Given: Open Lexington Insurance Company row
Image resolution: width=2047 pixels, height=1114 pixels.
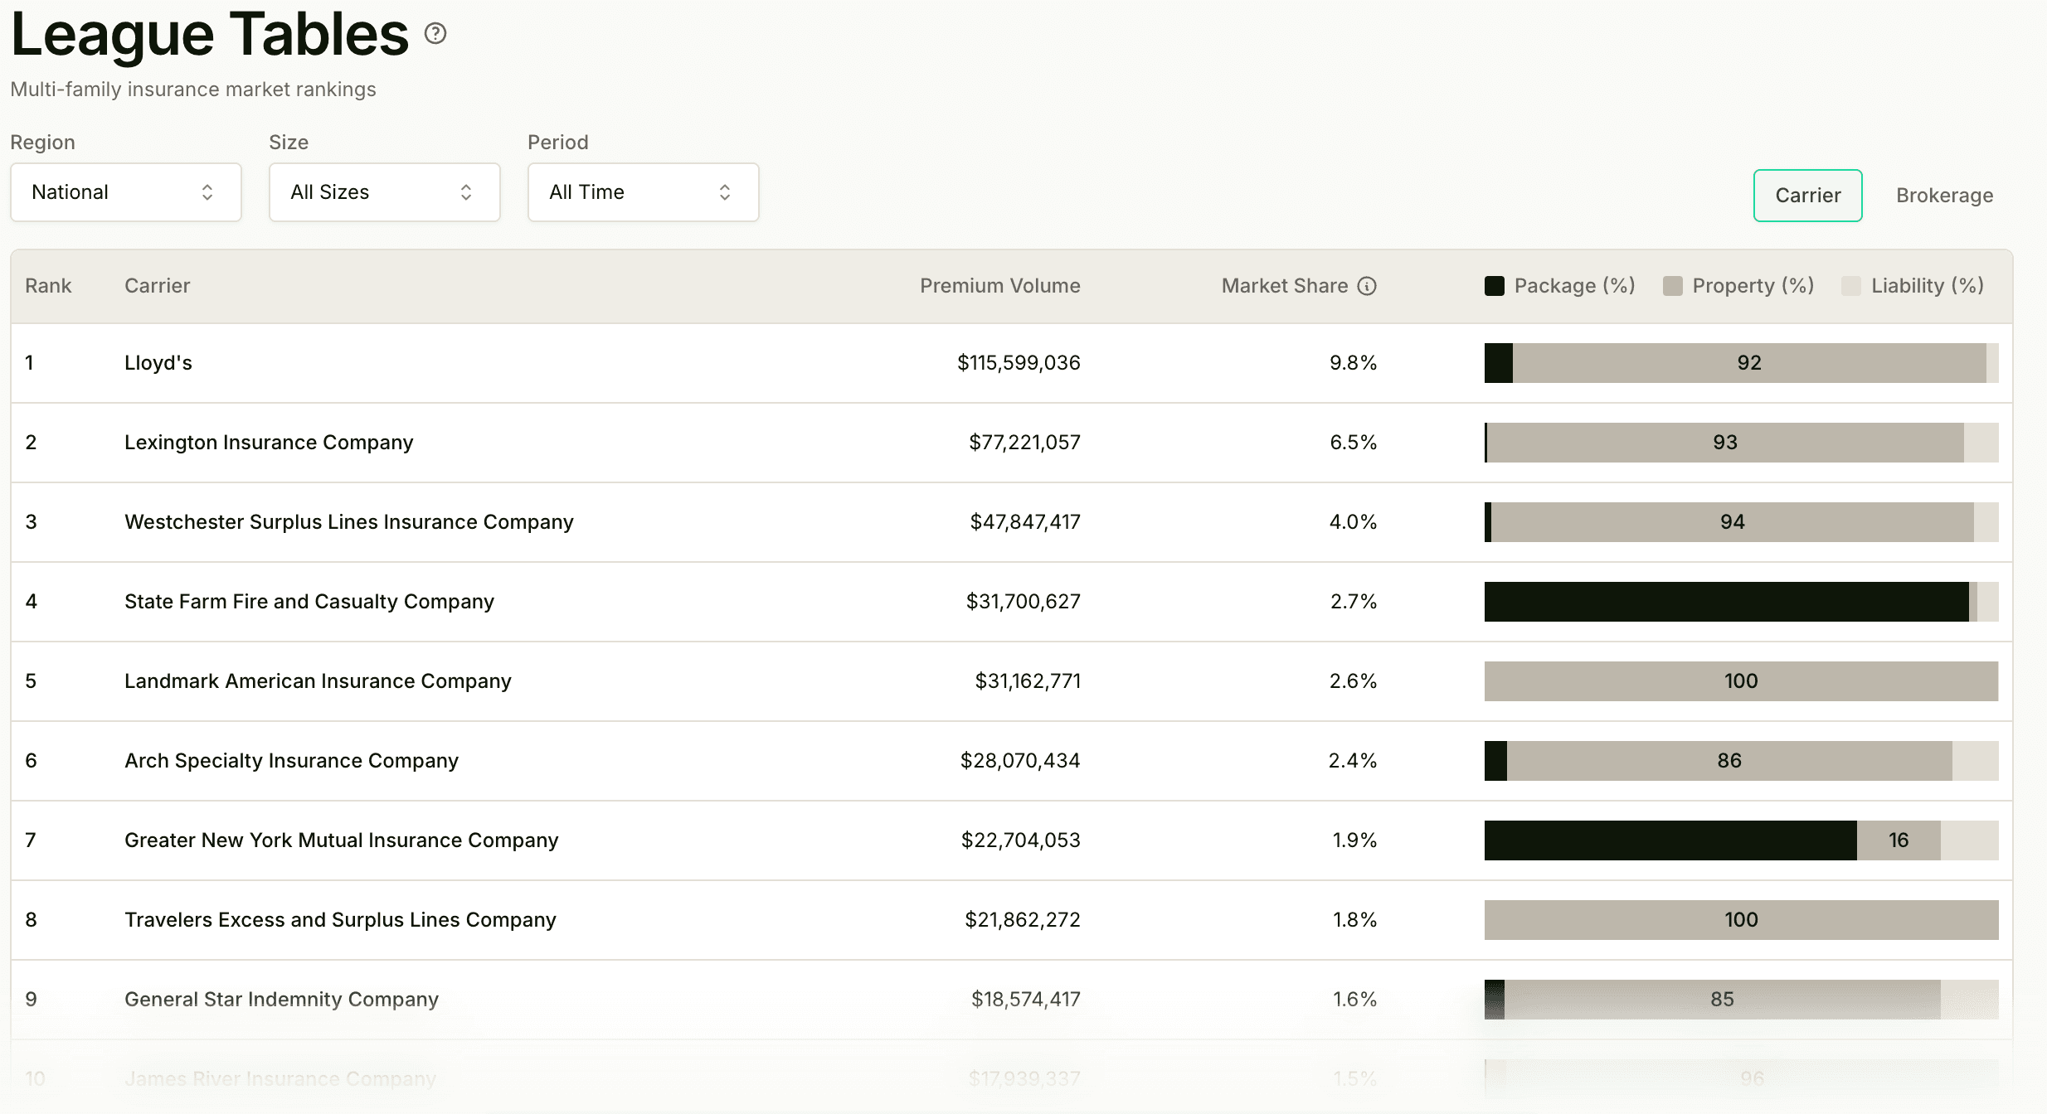Looking at the screenshot, I should (1012, 443).
